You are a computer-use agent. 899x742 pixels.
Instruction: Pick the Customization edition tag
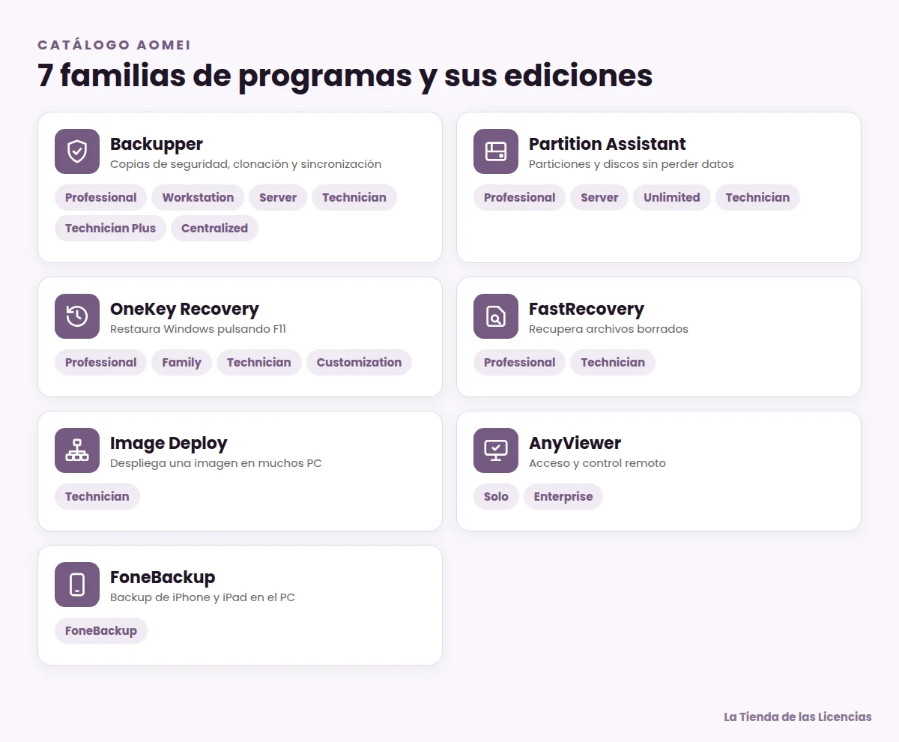click(x=359, y=363)
